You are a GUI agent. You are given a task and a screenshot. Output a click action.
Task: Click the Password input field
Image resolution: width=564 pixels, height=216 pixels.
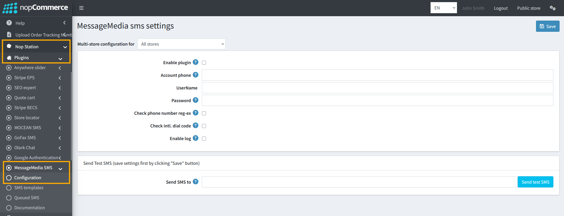[377, 100]
